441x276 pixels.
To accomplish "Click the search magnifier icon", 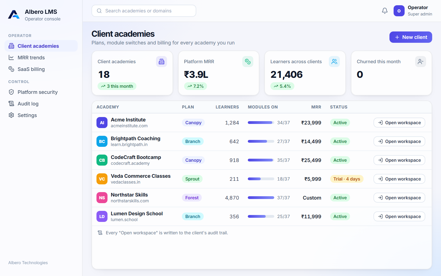I will click(99, 11).
